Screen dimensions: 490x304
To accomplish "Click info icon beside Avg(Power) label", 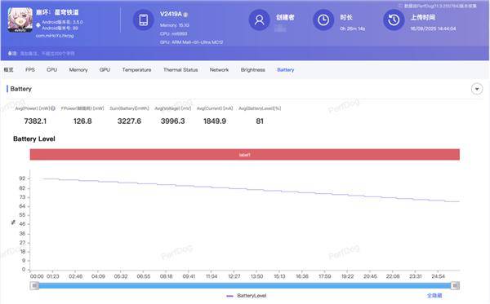I will tap(53, 108).
